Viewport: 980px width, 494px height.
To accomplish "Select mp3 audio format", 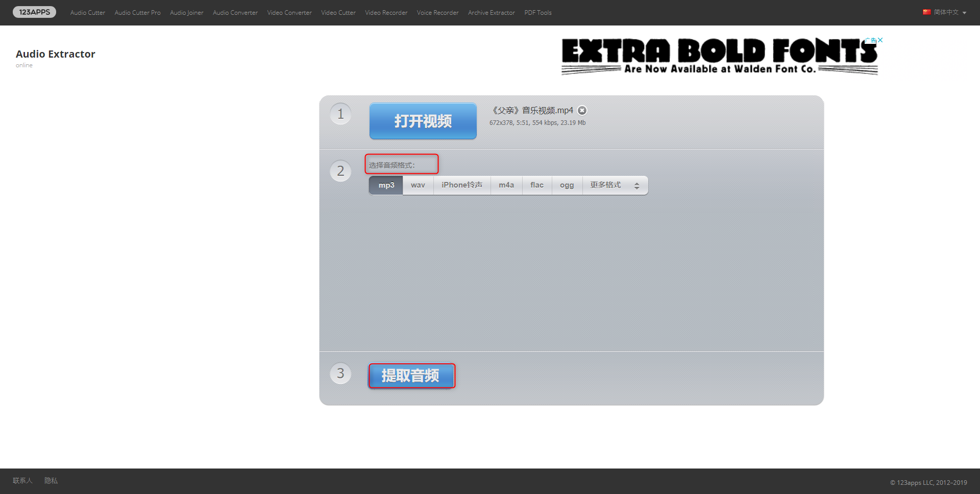I will [386, 185].
